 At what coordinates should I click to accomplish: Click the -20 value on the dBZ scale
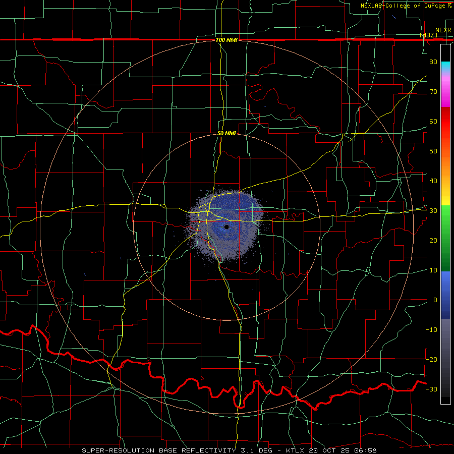coord(431,360)
